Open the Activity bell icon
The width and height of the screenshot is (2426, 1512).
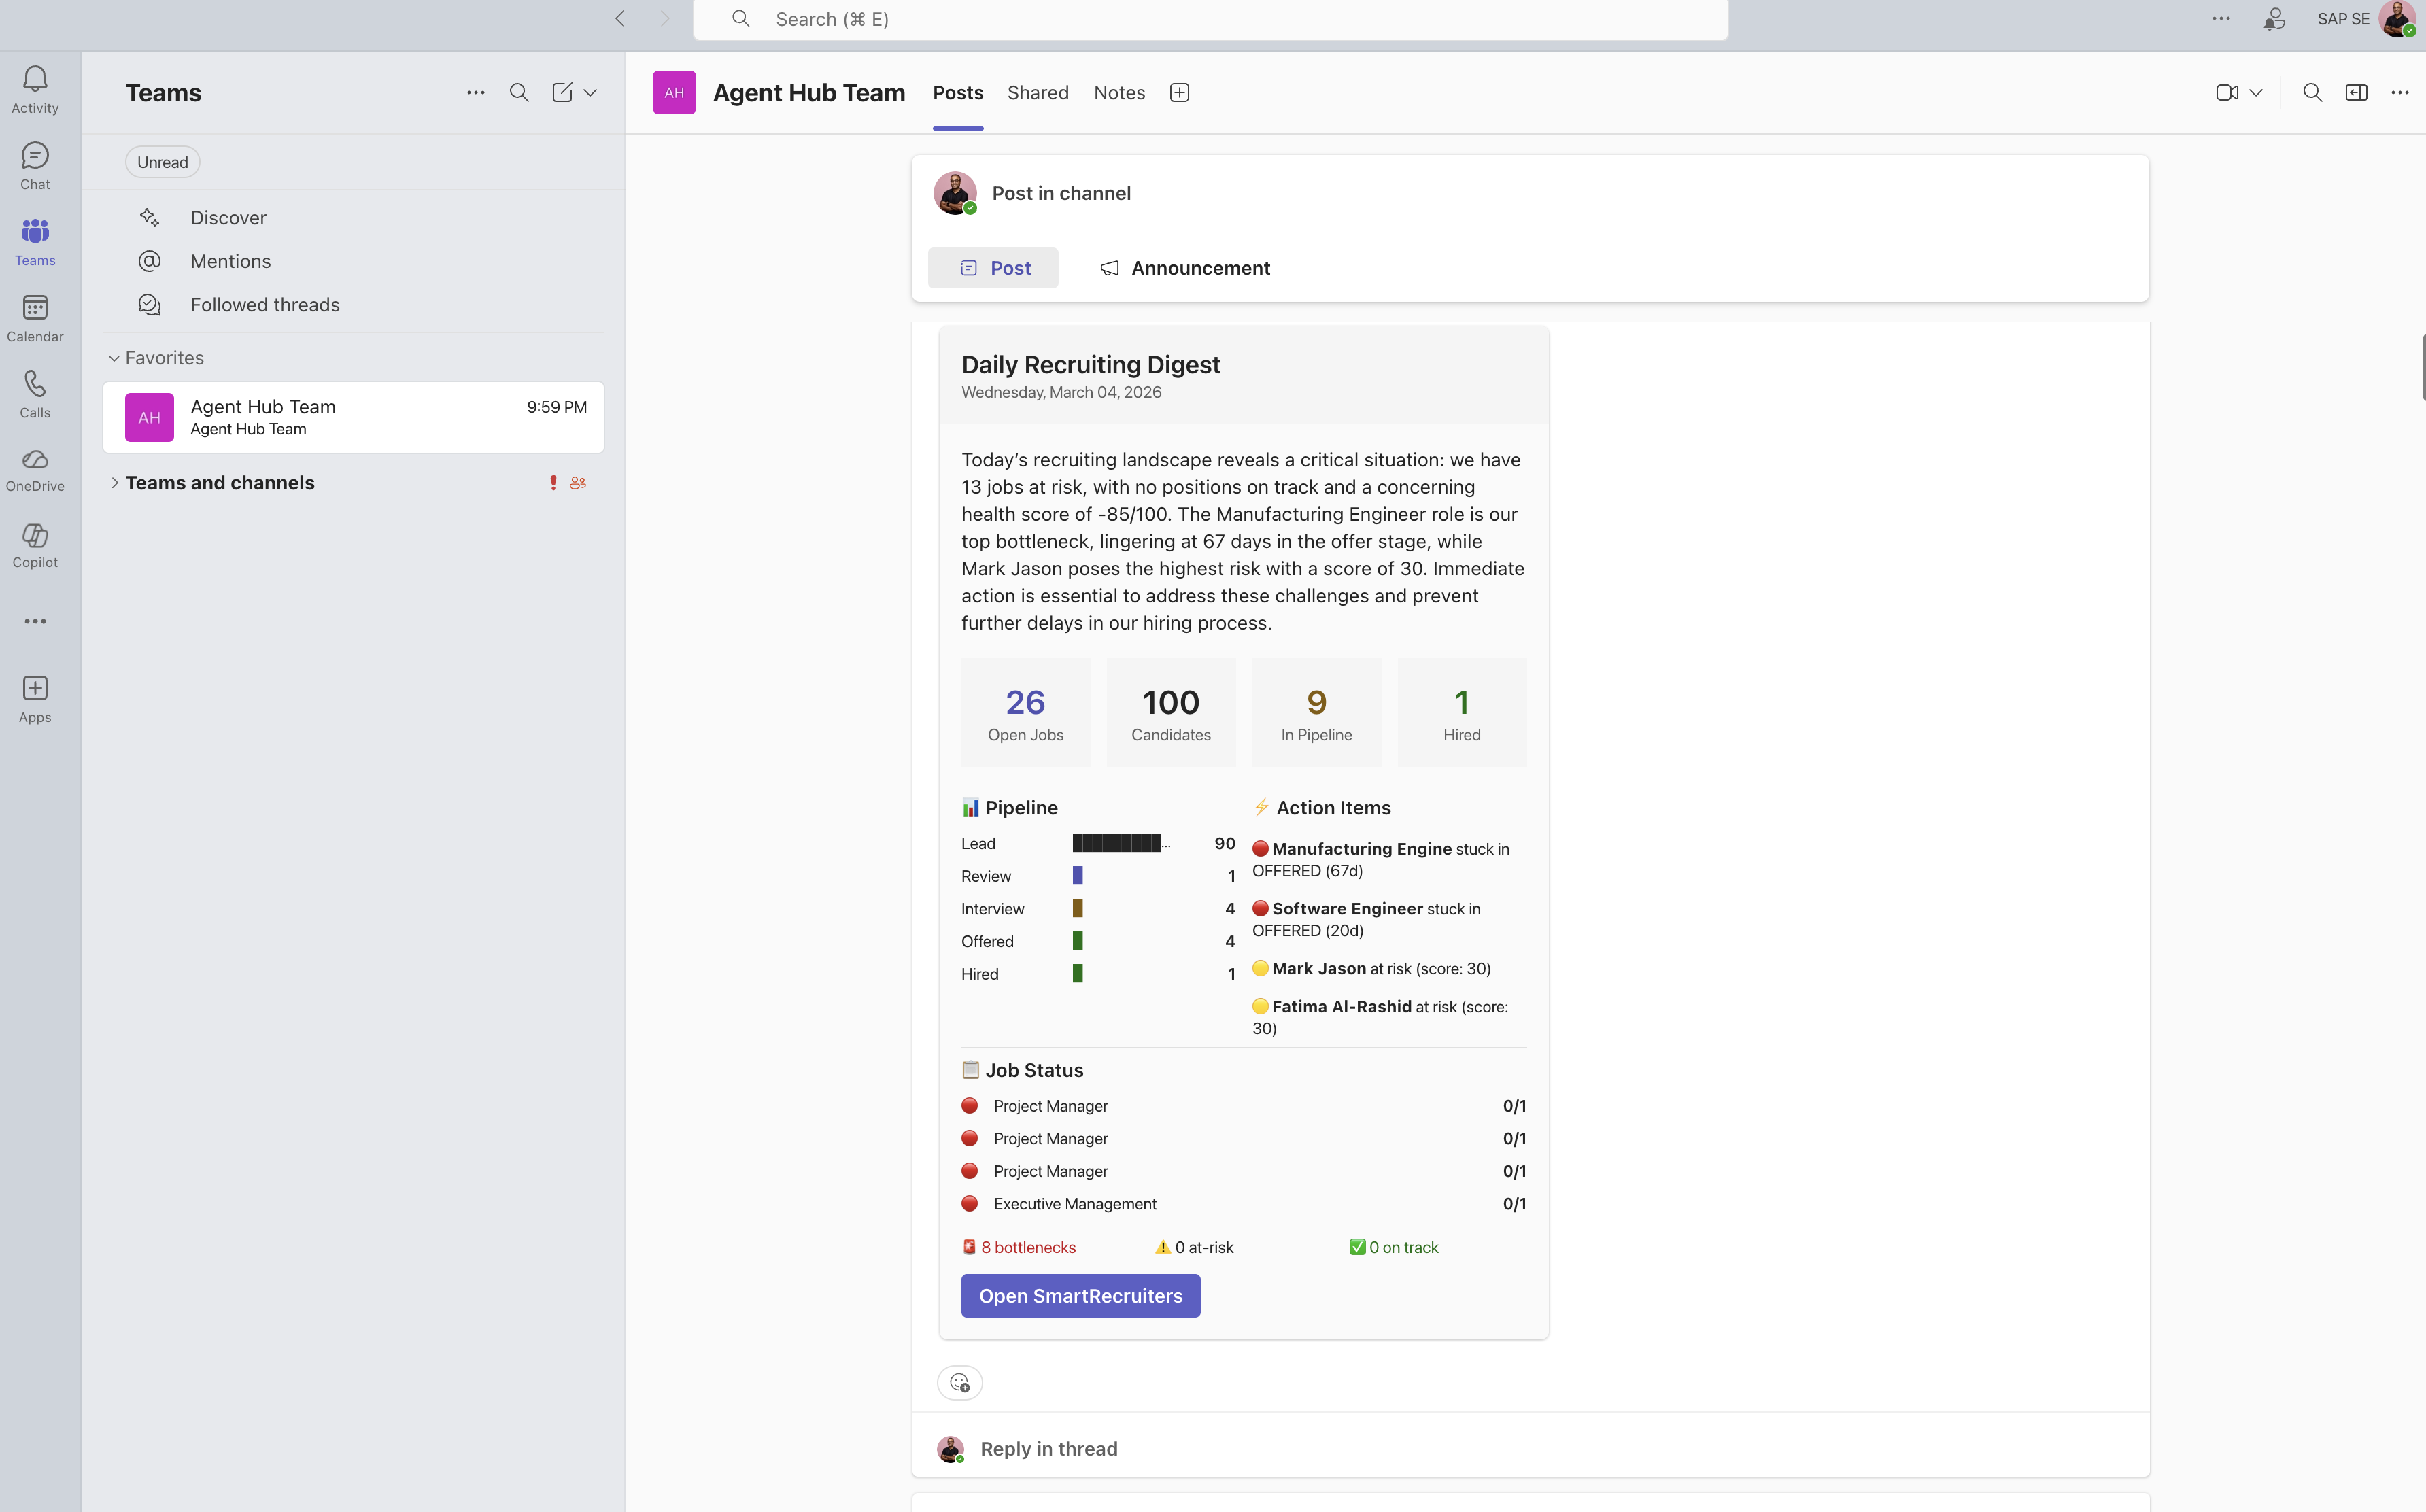[35, 89]
